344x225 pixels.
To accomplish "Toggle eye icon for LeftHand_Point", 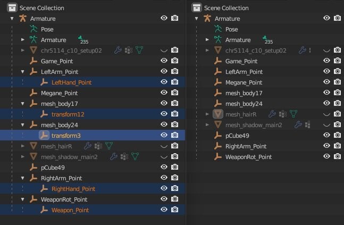I will [164, 82].
